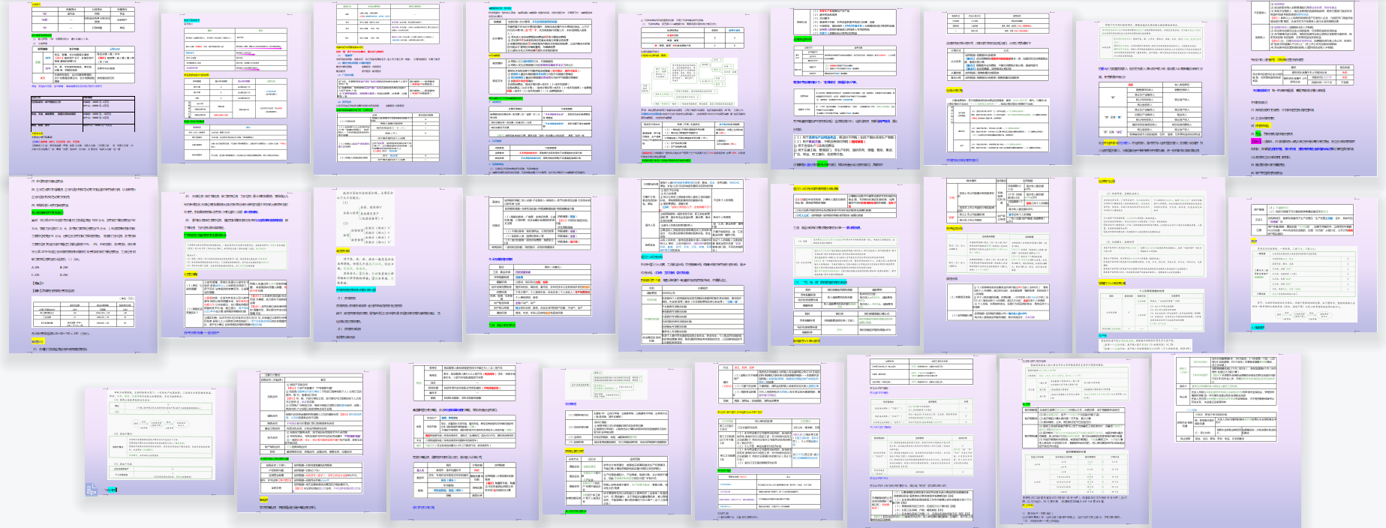Screen dimensions: 1386x528
Task: Select the sixth page in the bottom row
Action: tap(921, 442)
